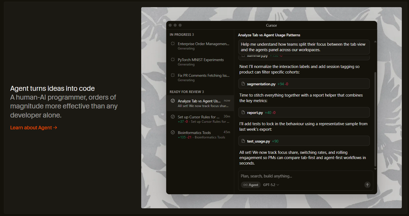Click the checkmark icon for Bioinformatics Tools
The width and height of the screenshot is (409, 216).
173,133
